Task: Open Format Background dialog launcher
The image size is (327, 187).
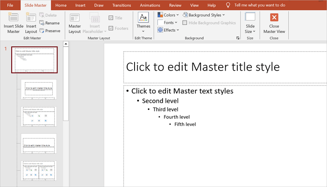Action: pyautogui.click(x=238, y=38)
